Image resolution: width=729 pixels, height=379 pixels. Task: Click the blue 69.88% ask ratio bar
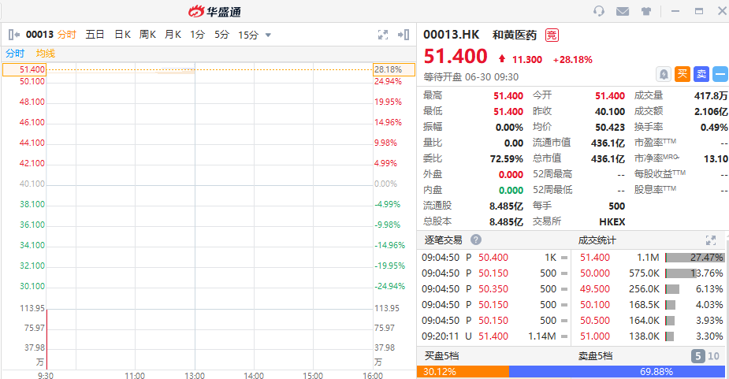[619, 372]
